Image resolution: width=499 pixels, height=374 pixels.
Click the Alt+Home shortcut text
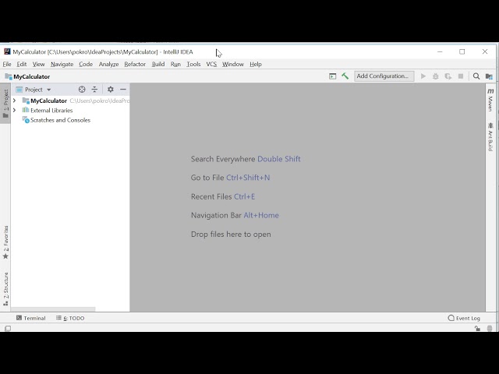pyautogui.click(x=261, y=215)
